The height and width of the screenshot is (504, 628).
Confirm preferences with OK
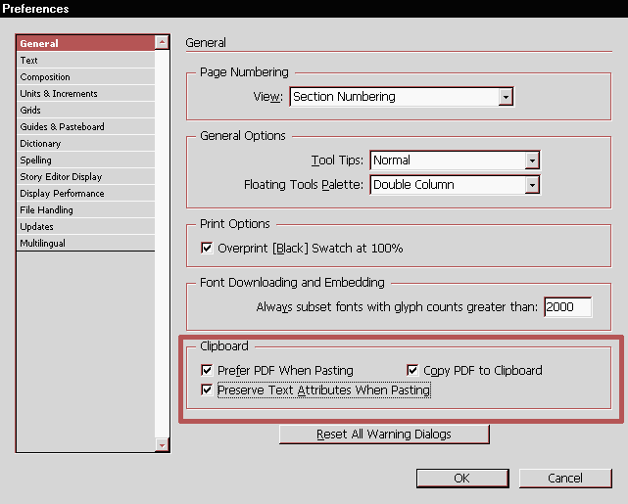coord(462,479)
